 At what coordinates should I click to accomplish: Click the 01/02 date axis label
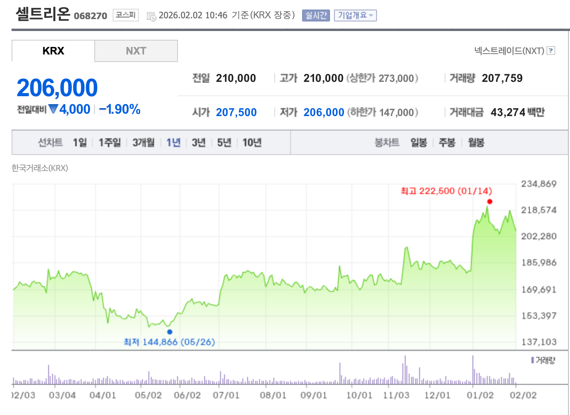(480, 395)
